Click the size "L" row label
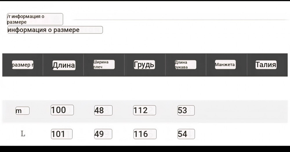This screenshot has height=152, width=290. click(x=23, y=134)
